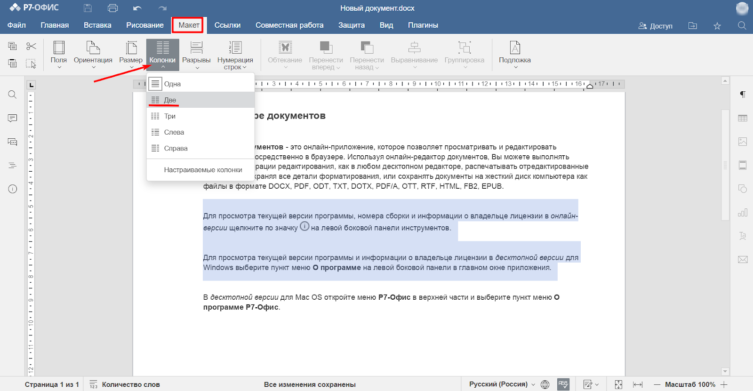753x391 pixels.
Task: Switch to the Вид tab
Action: point(386,25)
